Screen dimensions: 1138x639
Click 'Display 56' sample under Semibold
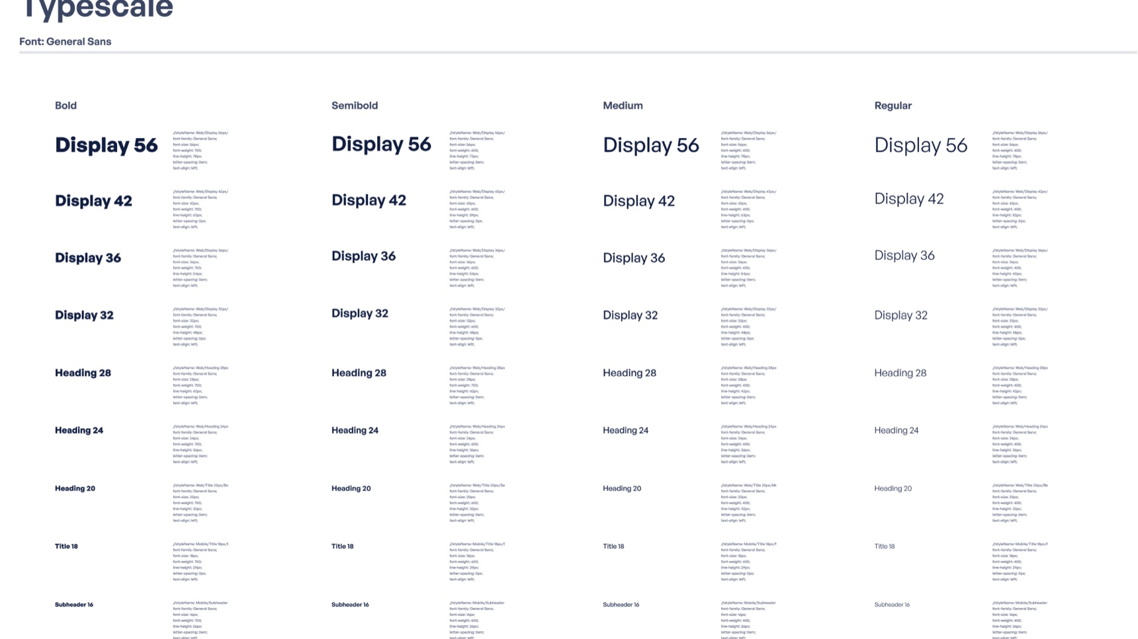click(x=381, y=145)
